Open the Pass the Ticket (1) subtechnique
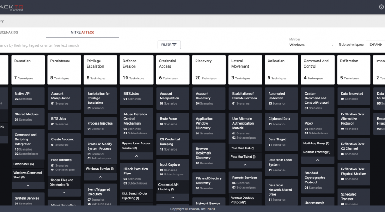Screen dimensions: 385x212 pyautogui.click(x=245, y=157)
